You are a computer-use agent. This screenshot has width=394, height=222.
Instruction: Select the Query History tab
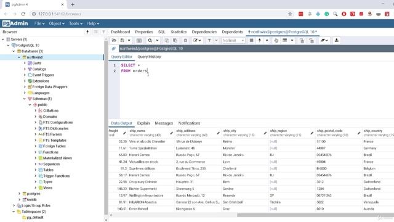point(149,57)
